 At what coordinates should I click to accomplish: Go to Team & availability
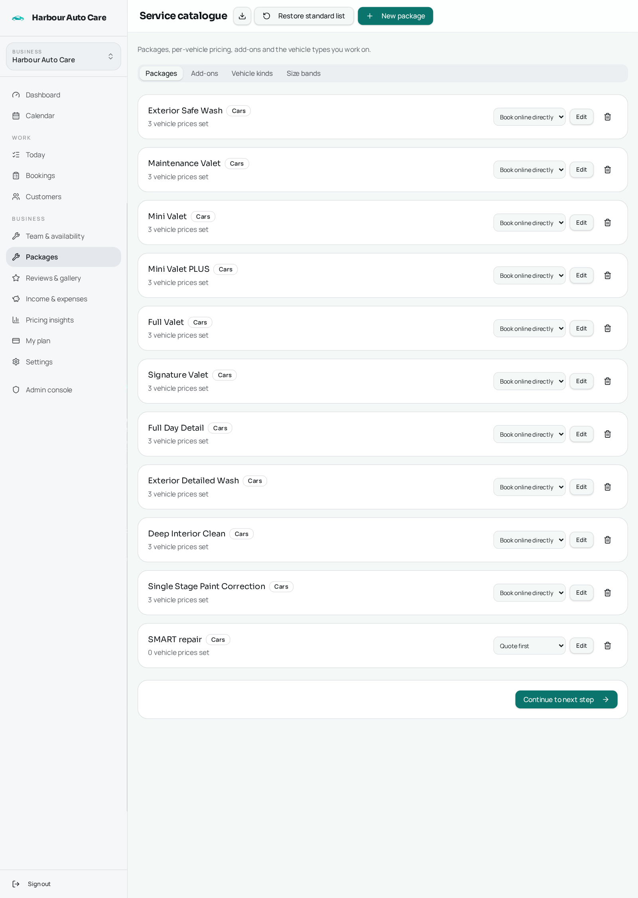point(63,236)
